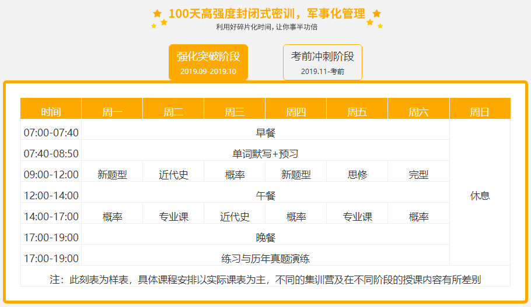Screen dimensions: 531x307
Task: Click the 练习与历年真题演练 entry
Action: [x=265, y=259]
